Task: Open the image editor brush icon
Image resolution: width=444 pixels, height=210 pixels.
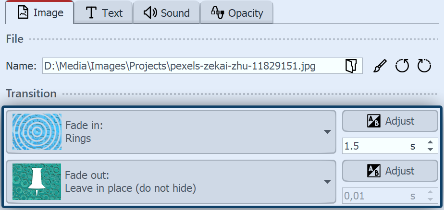Action: click(x=380, y=66)
